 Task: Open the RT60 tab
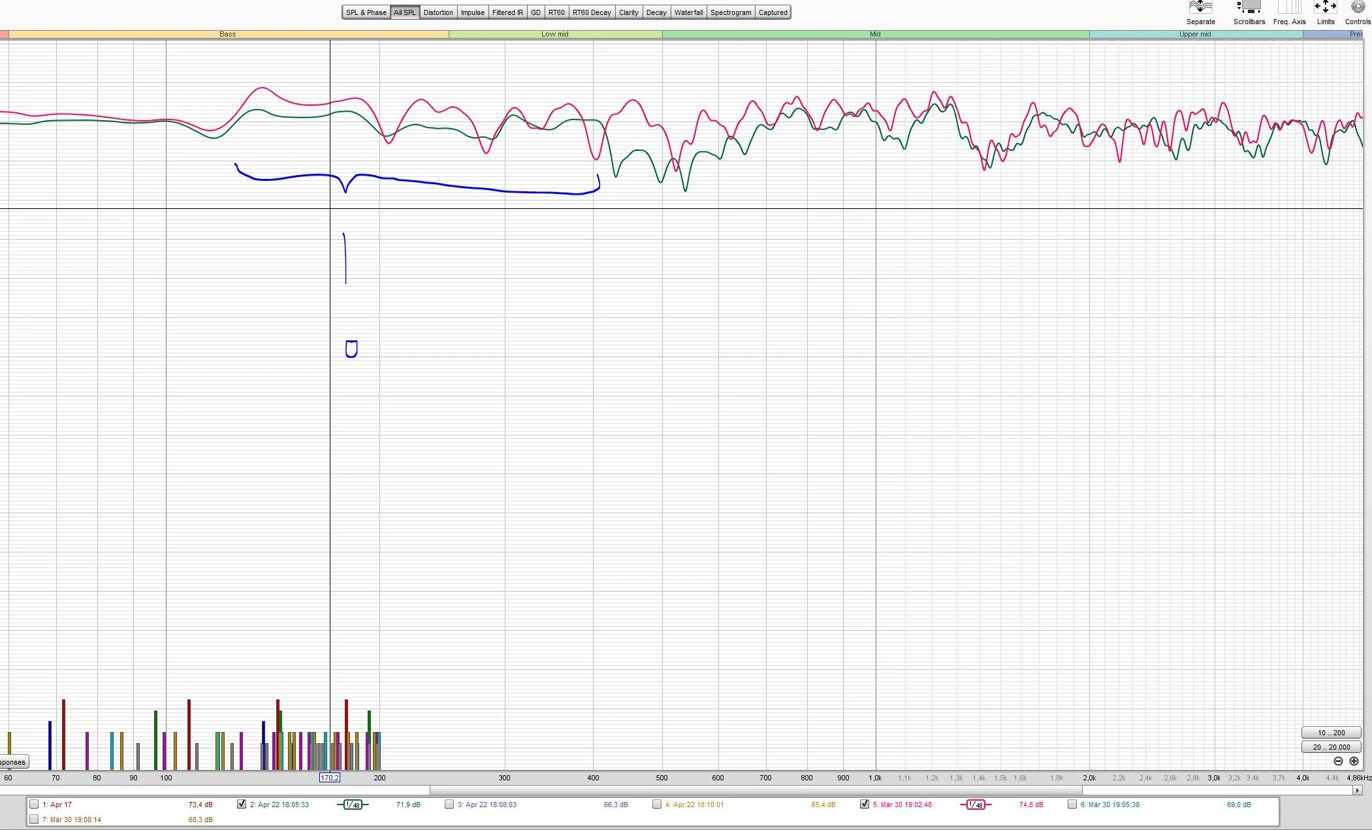tap(556, 12)
